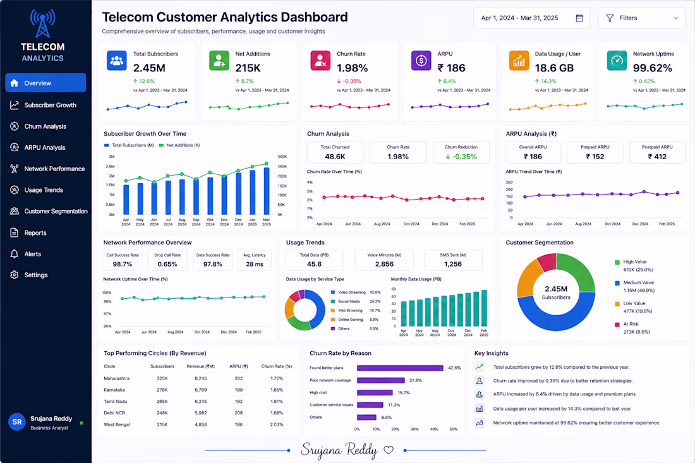This screenshot has width=695, height=463.
Task: Click the Customer service issues bar
Action: coord(370,405)
